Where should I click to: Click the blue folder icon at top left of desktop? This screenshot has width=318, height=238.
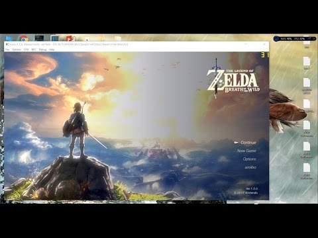tap(9, 38)
